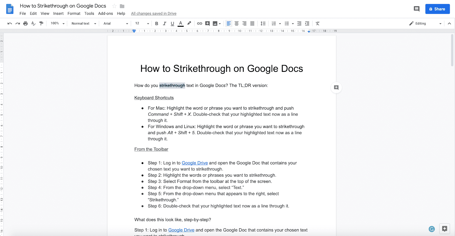Justify the text

point(252,24)
